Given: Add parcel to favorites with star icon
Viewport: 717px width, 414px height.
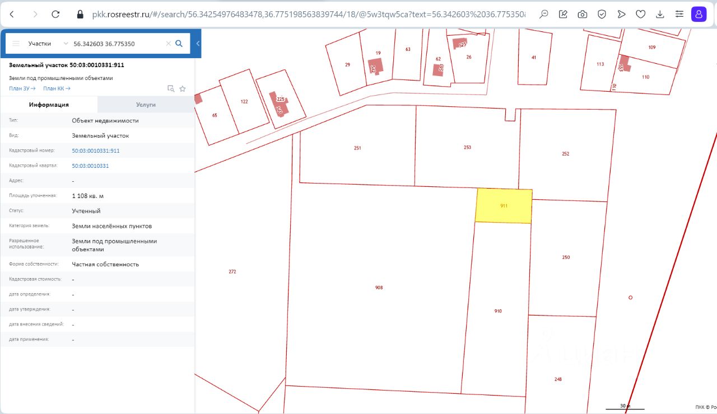Looking at the screenshot, I should click(x=182, y=88).
